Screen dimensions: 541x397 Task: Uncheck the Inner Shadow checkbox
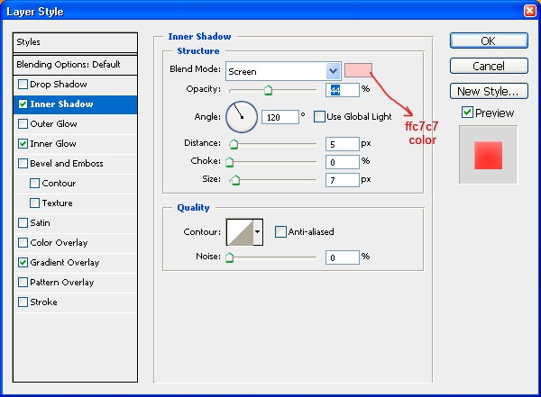[x=23, y=104]
